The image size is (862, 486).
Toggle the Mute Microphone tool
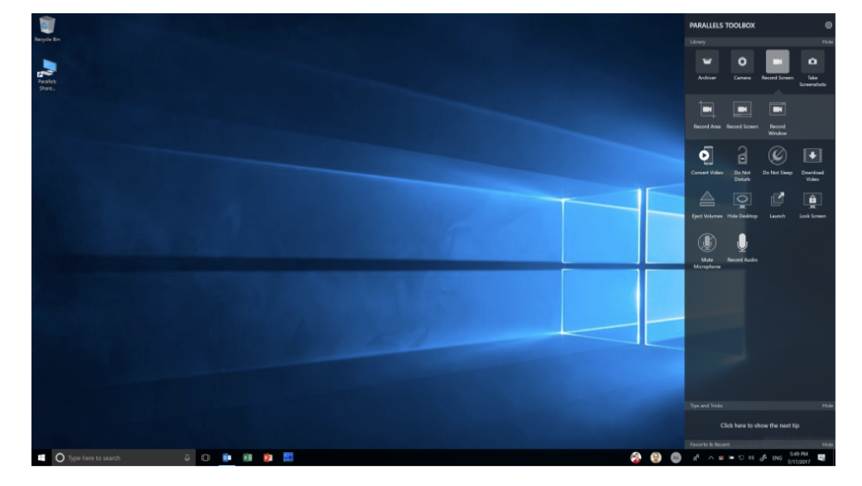[x=707, y=251]
